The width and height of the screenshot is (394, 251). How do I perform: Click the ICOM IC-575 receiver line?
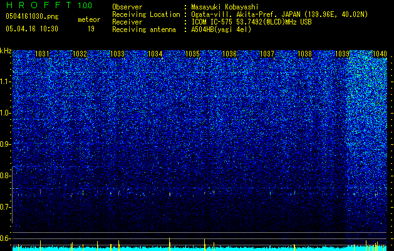point(251,22)
